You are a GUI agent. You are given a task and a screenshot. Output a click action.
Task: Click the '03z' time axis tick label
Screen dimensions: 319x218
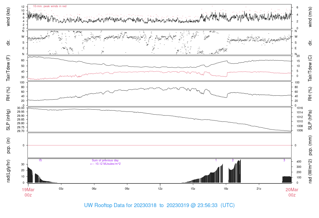coord(61,189)
